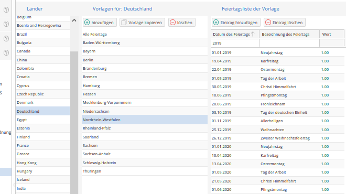Select Bulgaria in the Länder list
Screen dimensions: 346x194
coord(43,42)
